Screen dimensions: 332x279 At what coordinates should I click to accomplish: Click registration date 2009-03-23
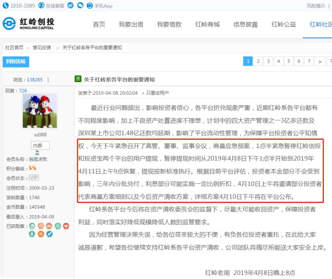click(x=42, y=188)
